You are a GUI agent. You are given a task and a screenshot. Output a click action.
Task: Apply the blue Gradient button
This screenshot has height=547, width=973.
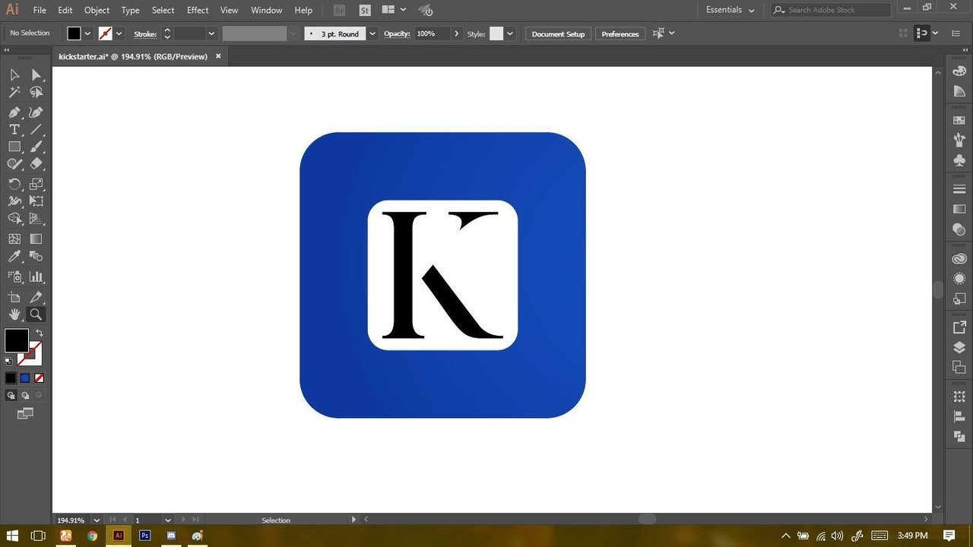24,378
